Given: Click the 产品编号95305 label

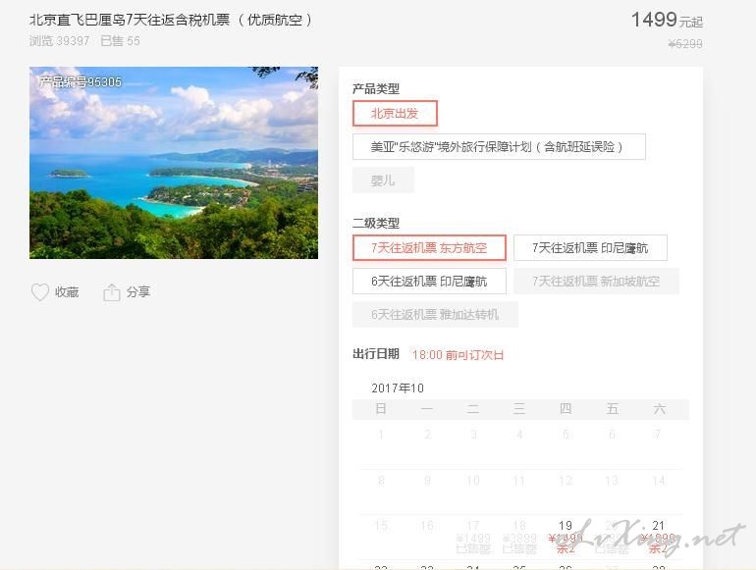Looking at the screenshot, I should 81,81.
